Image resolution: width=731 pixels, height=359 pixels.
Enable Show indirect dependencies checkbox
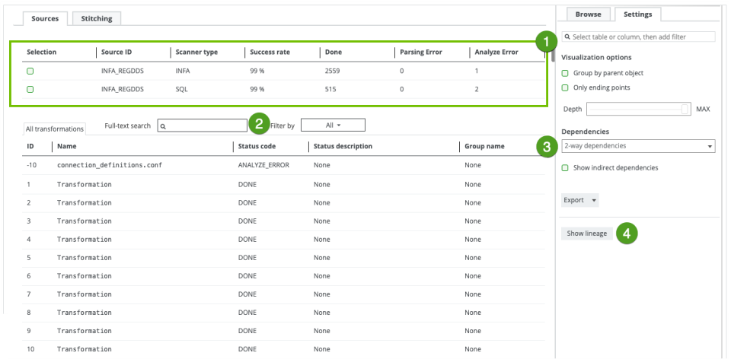point(565,167)
